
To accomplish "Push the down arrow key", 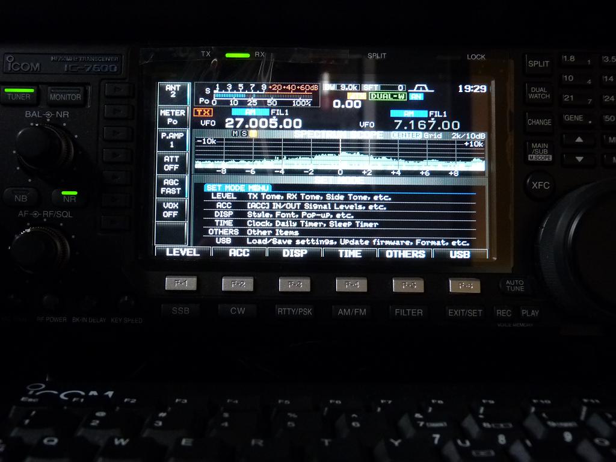I will 579,159.
